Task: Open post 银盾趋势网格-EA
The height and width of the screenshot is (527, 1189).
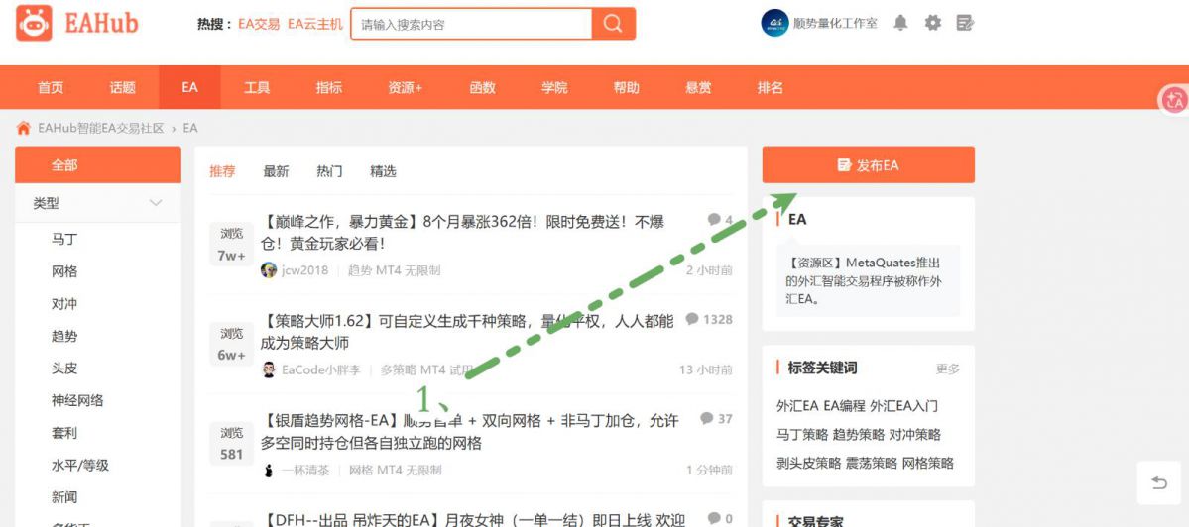Action: click(470, 431)
